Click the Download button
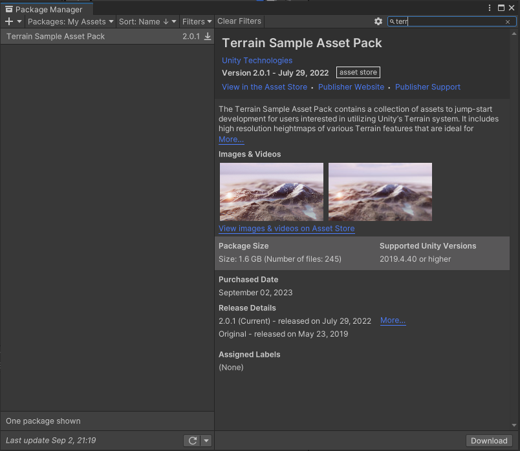The width and height of the screenshot is (520, 451). pyautogui.click(x=489, y=441)
